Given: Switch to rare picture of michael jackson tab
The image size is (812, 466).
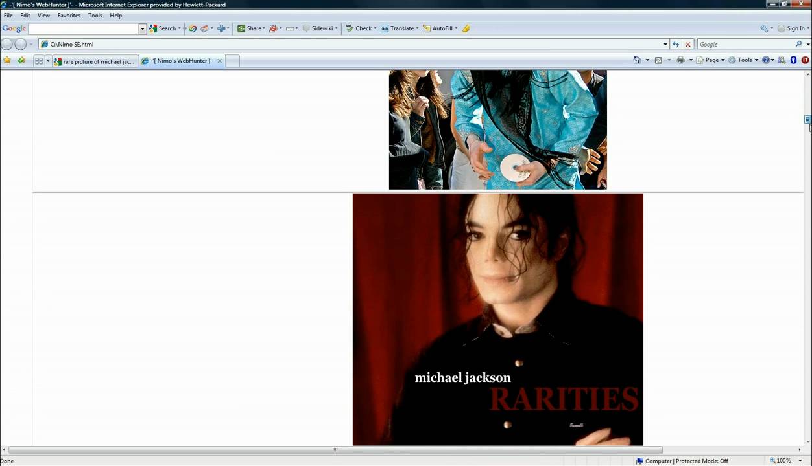Looking at the screenshot, I should coord(94,61).
